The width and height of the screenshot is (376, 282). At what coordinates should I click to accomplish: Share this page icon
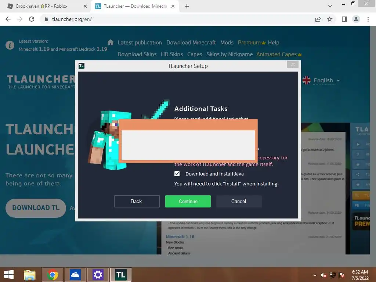click(x=318, y=19)
